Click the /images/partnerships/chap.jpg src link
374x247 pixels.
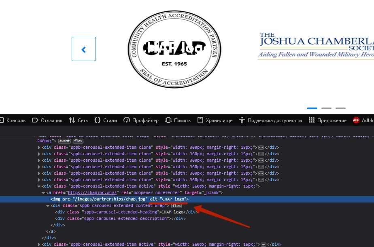tap(109, 199)
